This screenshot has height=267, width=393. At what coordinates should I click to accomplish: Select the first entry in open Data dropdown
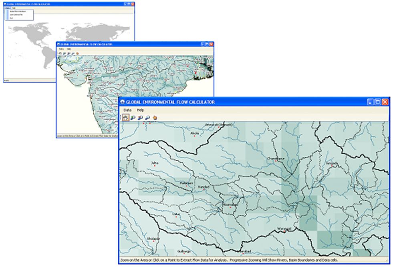16,12
